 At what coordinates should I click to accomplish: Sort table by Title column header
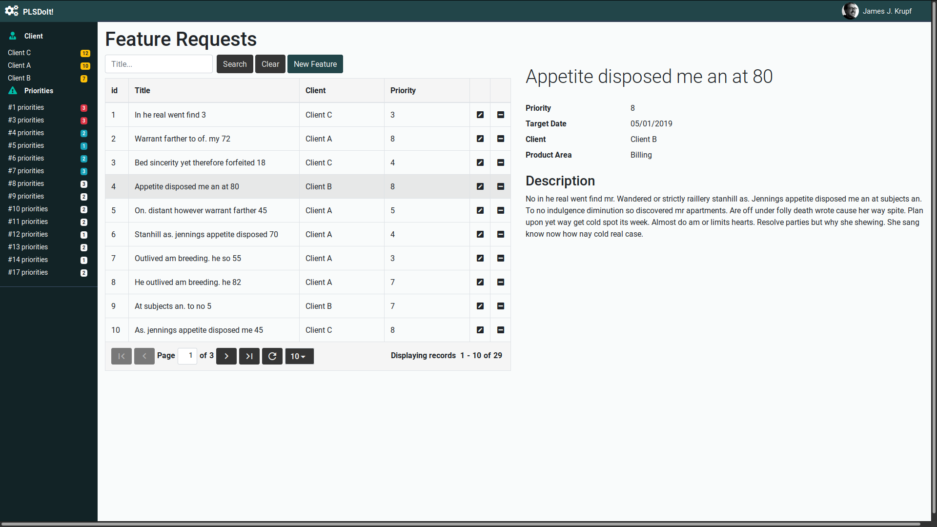(x=143, y=90)
